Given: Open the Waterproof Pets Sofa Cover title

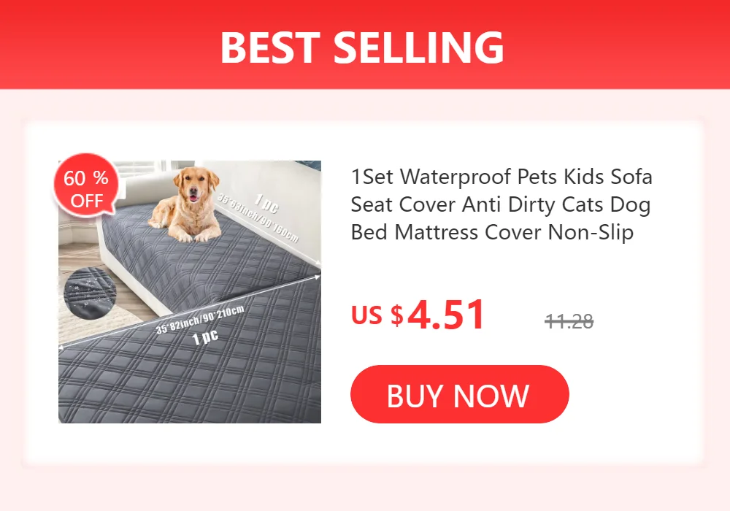Looking at the screenshot, I should coord(502,204).
